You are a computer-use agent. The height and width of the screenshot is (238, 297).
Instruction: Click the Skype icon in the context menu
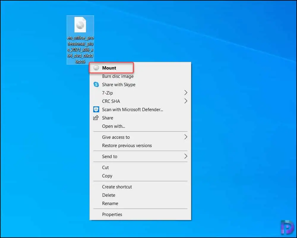(x=96, y=84)
